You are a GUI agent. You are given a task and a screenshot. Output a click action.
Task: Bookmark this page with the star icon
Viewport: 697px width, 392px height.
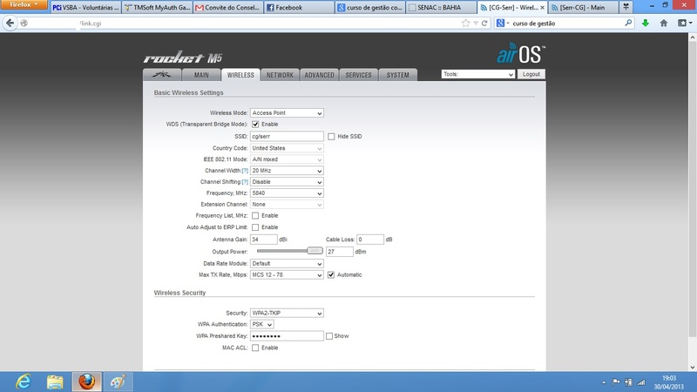tap(465, 24)
